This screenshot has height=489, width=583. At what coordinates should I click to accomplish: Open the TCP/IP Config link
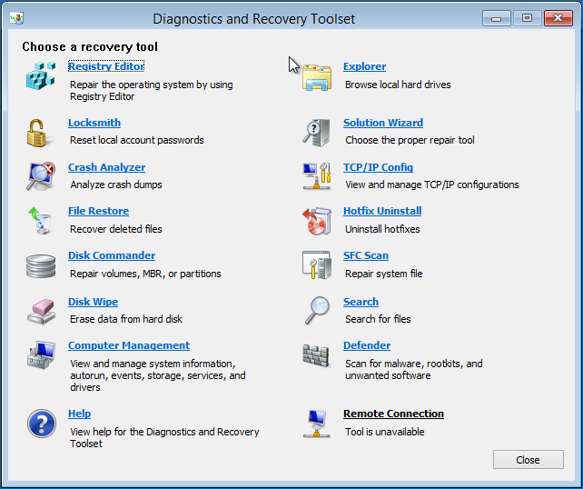(378, 167)
